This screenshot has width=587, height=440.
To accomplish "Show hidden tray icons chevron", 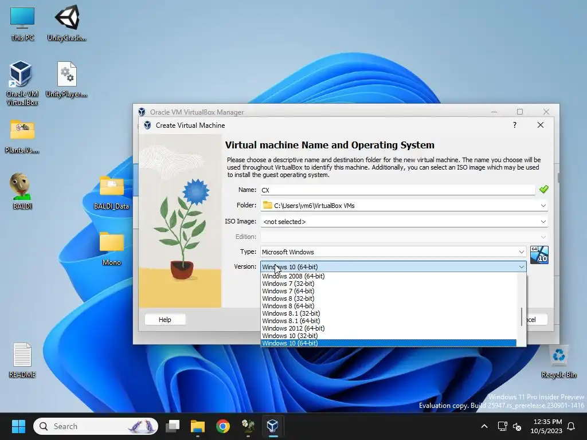I will tap(484, 426).
